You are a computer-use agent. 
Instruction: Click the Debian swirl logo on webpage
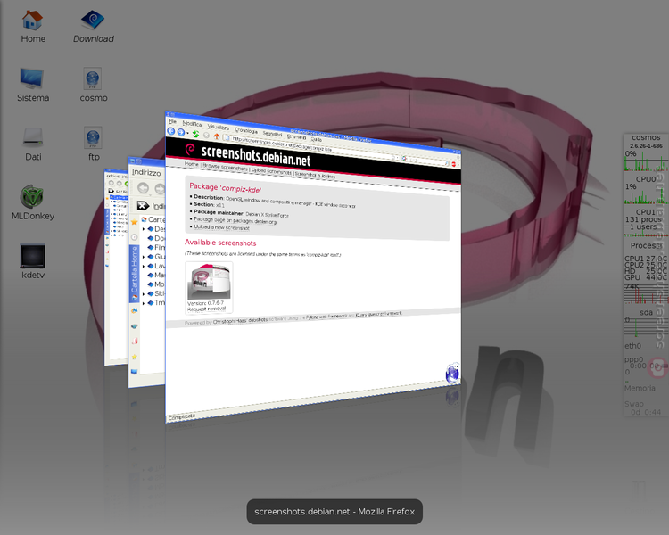point(190,149)
